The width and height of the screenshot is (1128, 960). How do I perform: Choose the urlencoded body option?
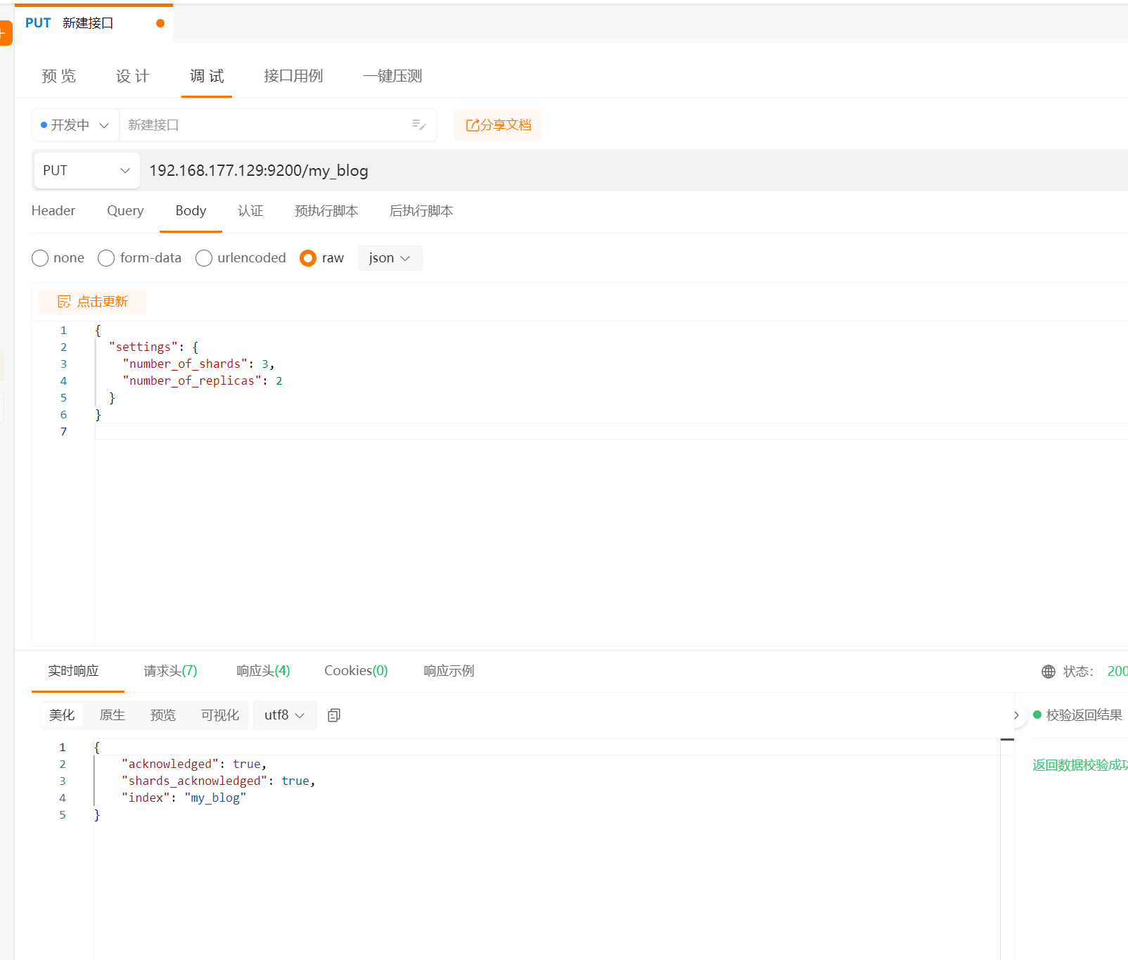tap(204, 258)
